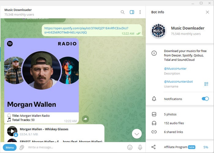
Task: Open the Music Downloader bot avatar
Action: [158, 31]
